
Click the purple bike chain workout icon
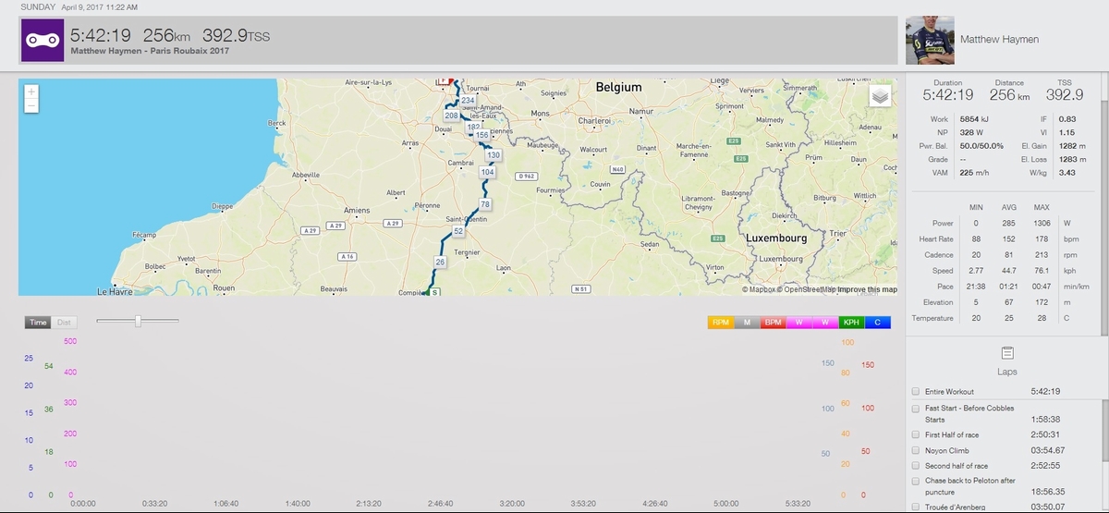(43, 41)
